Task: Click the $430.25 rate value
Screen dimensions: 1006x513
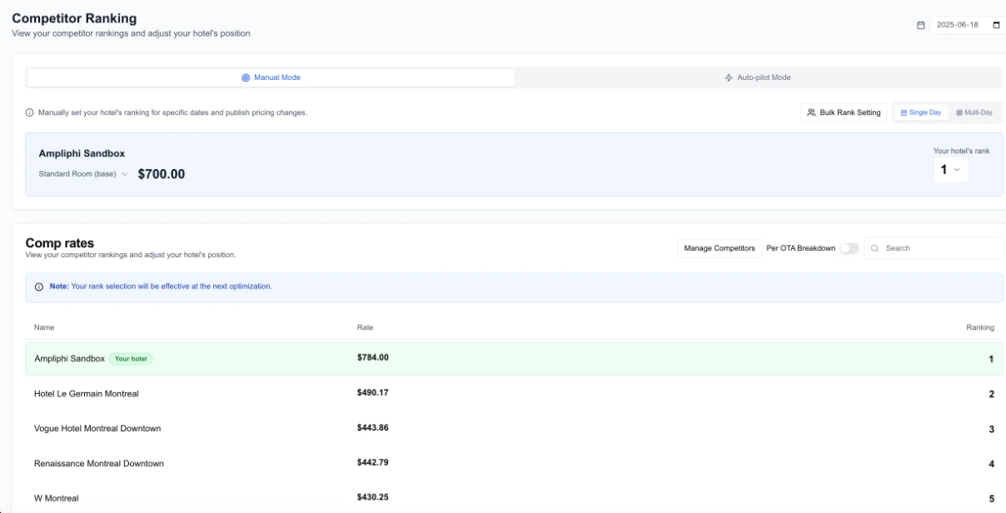Action: [373, 497]
